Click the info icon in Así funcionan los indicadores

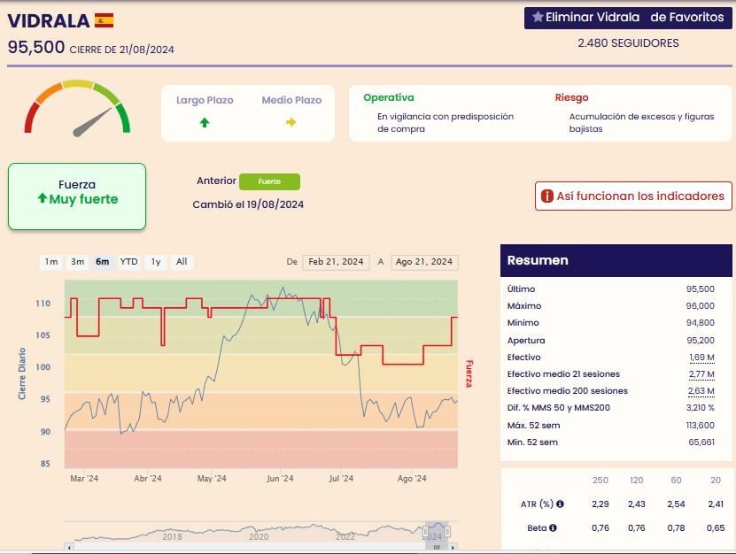[x=546, y=196]
